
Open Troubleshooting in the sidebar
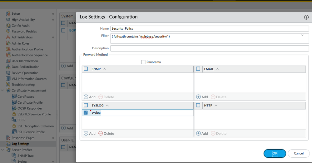23,85
